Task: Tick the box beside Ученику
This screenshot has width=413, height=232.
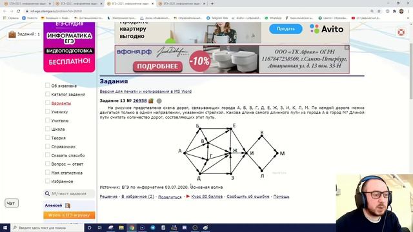Action: click(47, 111)
